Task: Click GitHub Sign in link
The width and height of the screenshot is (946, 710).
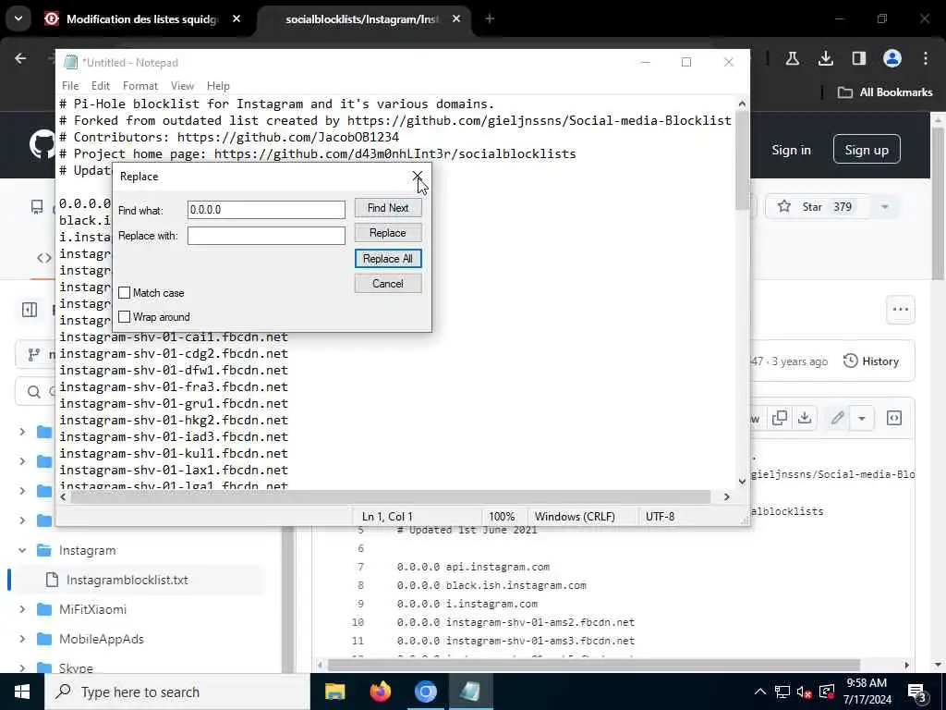Action: pos(791,150)
